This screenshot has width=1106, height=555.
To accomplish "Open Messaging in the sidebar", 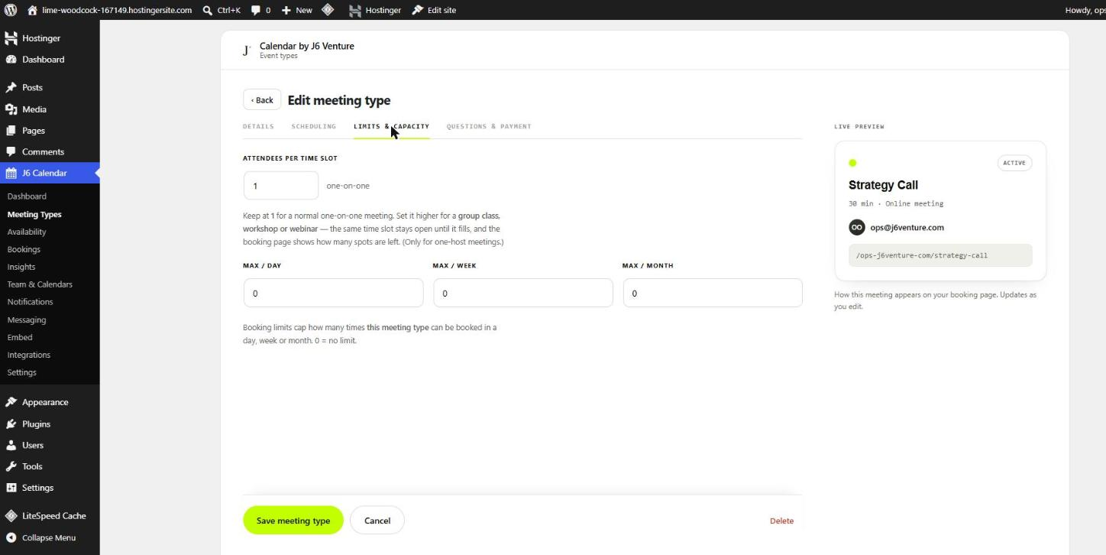I will tap(27, 320).
